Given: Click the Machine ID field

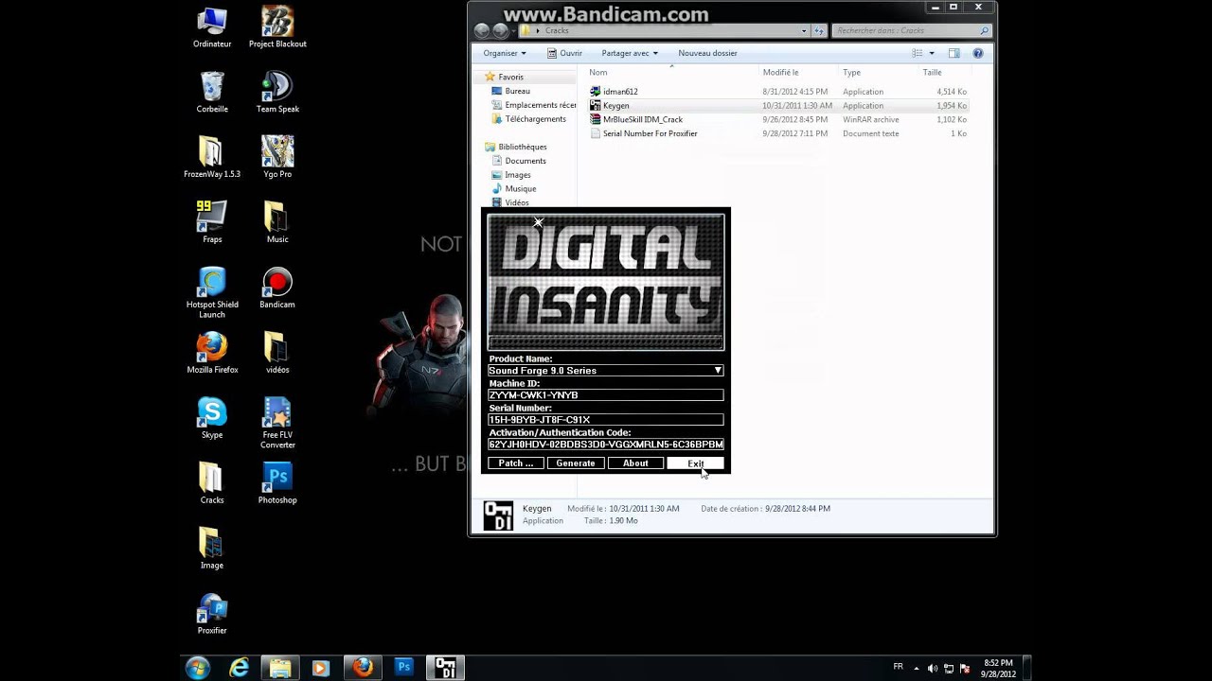Looking at the screenshot, I should pos(605,395).
